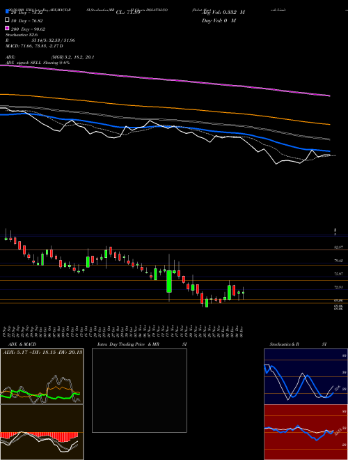This screenshot has width=348, height=460.
Task: Click the blue 20 Day legend swatch
Action: click(x=7, y=12)
